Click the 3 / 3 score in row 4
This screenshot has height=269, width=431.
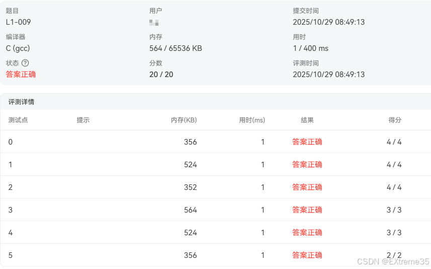[394, 233]
